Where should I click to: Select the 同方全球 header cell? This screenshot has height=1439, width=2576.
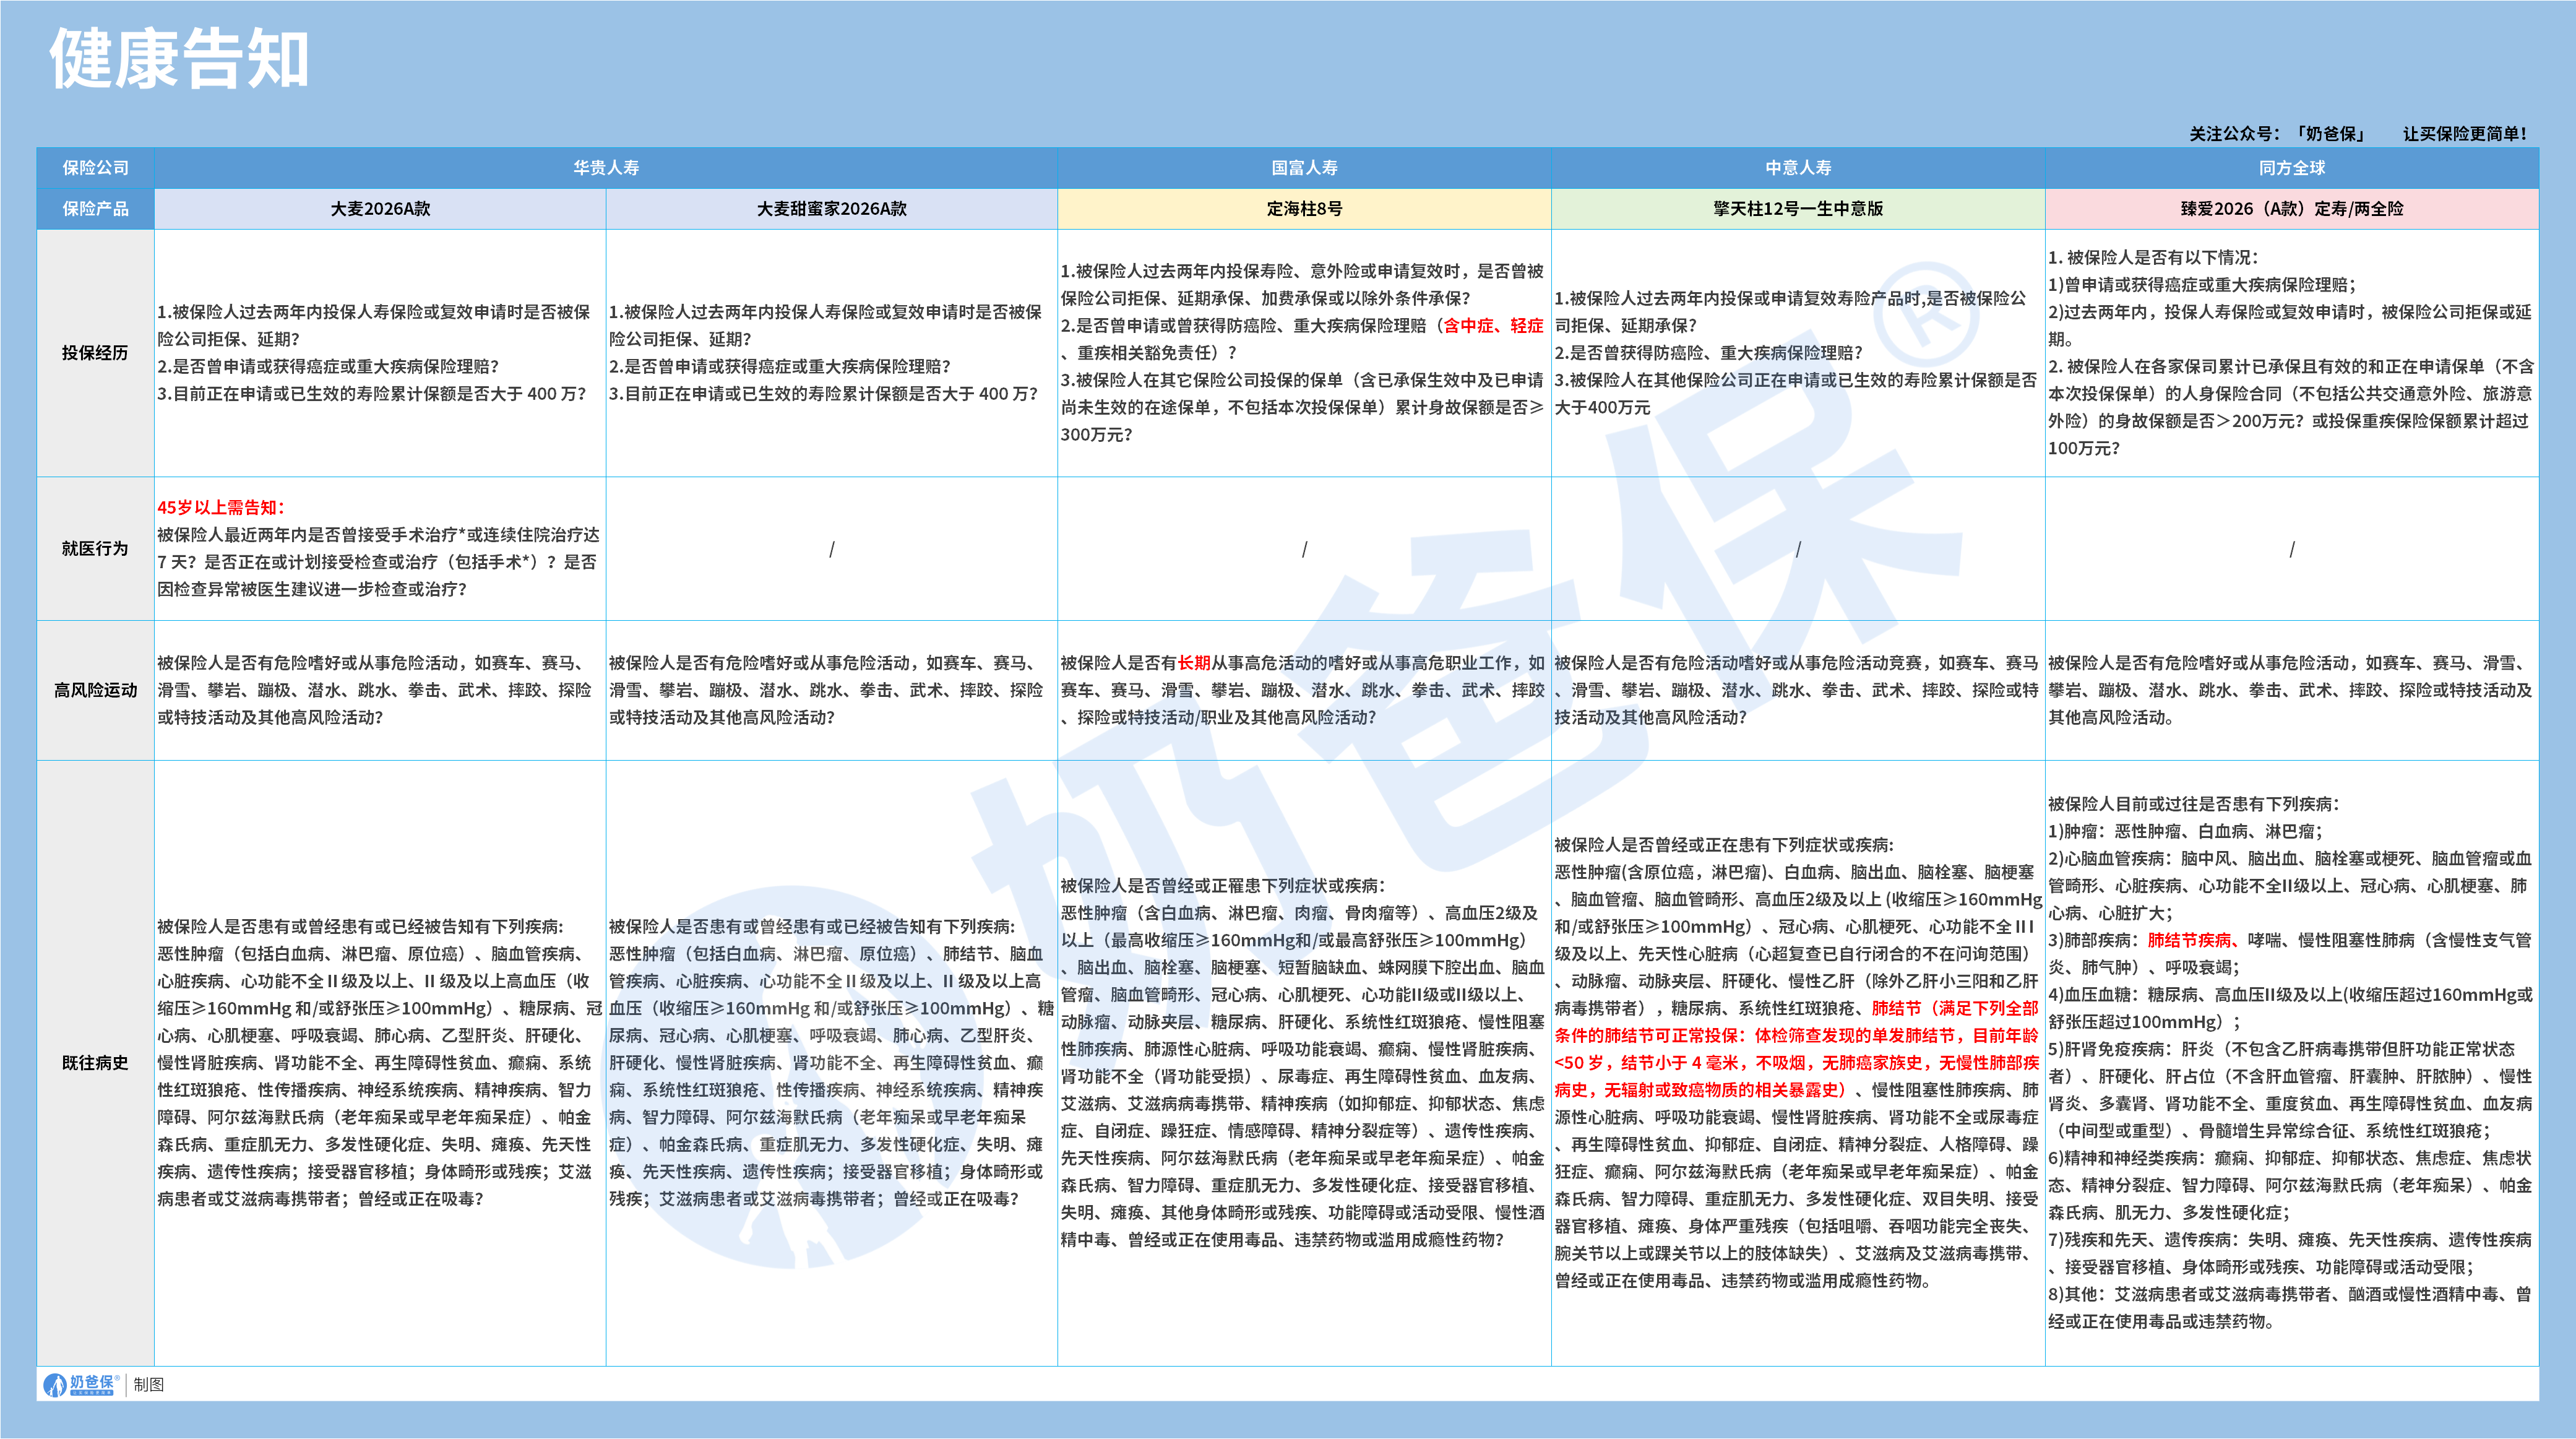click(x=2291, y=168)
